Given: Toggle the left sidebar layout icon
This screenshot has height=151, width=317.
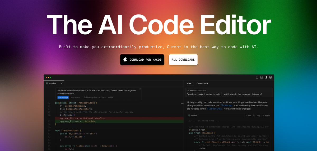Looking at the screenshot, I should point(257,77).
